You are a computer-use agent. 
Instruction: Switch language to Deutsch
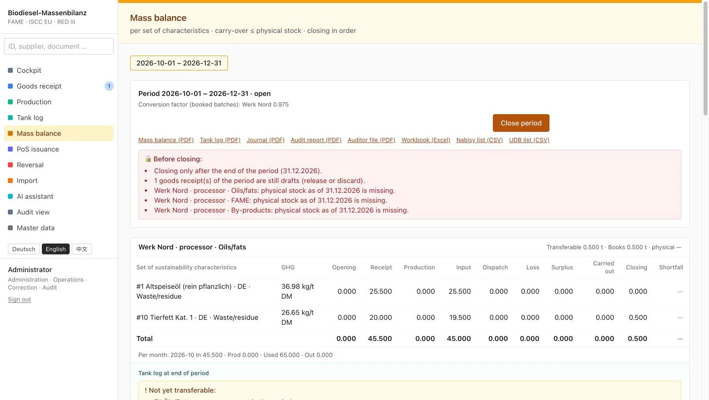[24, 249]
